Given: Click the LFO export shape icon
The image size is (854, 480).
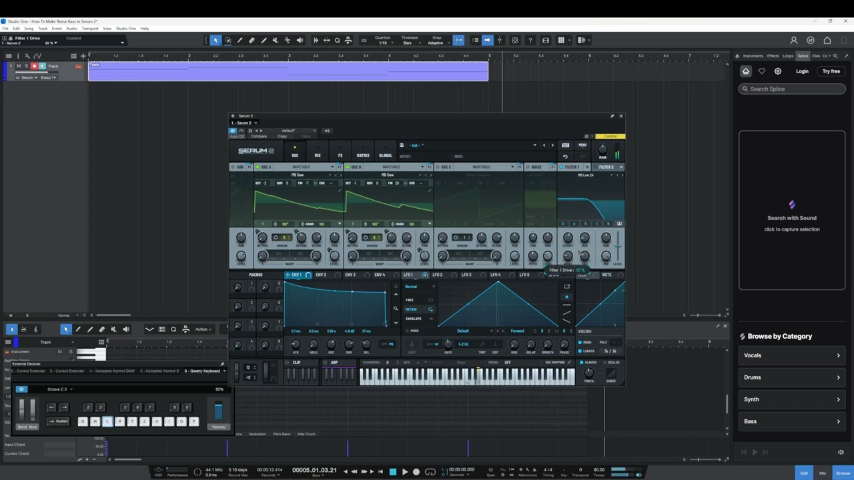Looking at the screenshot, I should 566,287.
